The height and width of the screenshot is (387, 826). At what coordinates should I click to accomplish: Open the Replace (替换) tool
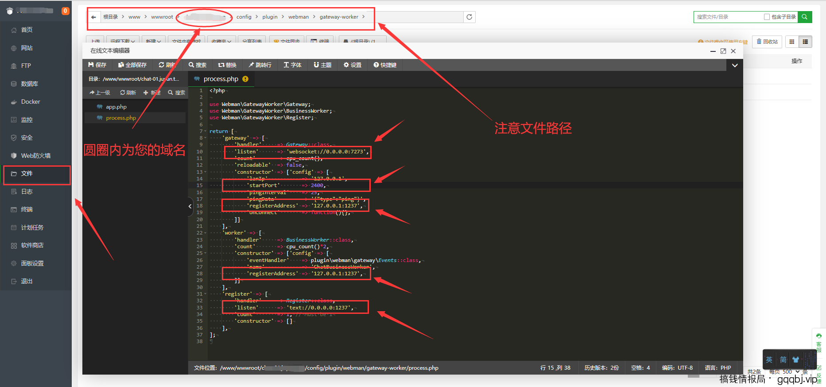pos(227,65)
